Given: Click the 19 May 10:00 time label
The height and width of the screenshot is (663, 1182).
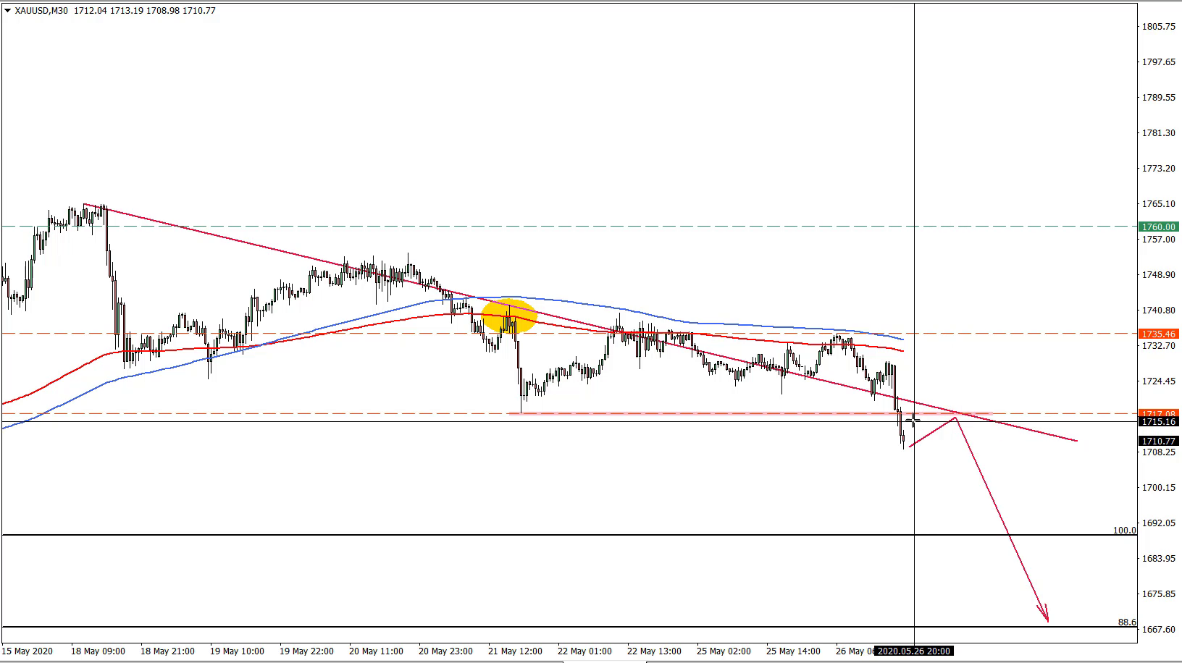Looking at the screenshot, I should [237, 651].
